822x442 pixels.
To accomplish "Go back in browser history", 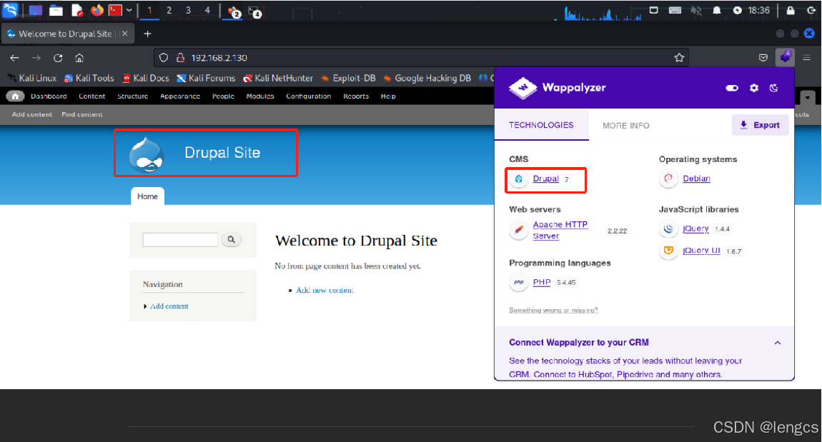I will pos(15,58).
